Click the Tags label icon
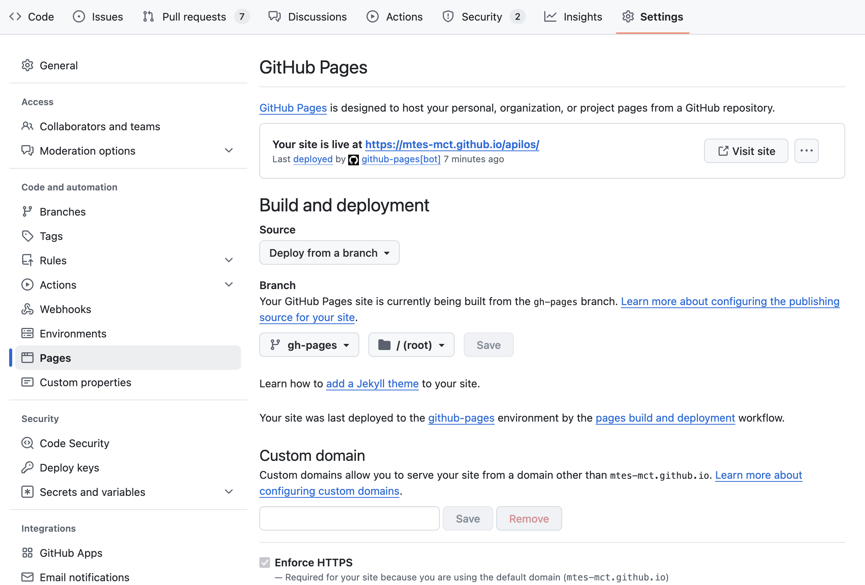 27,236
